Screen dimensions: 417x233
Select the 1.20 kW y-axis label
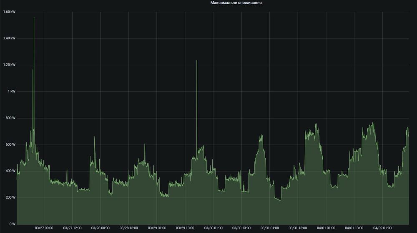(9, 65)
